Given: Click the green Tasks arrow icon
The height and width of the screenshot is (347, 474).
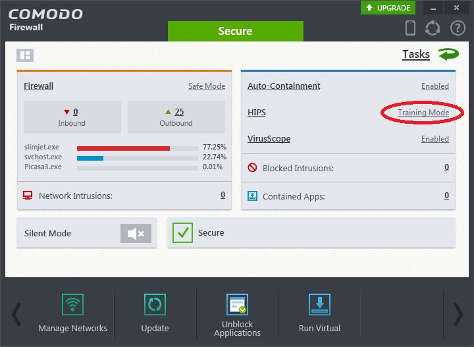Looking at the screenshot, I should point(448,55).
